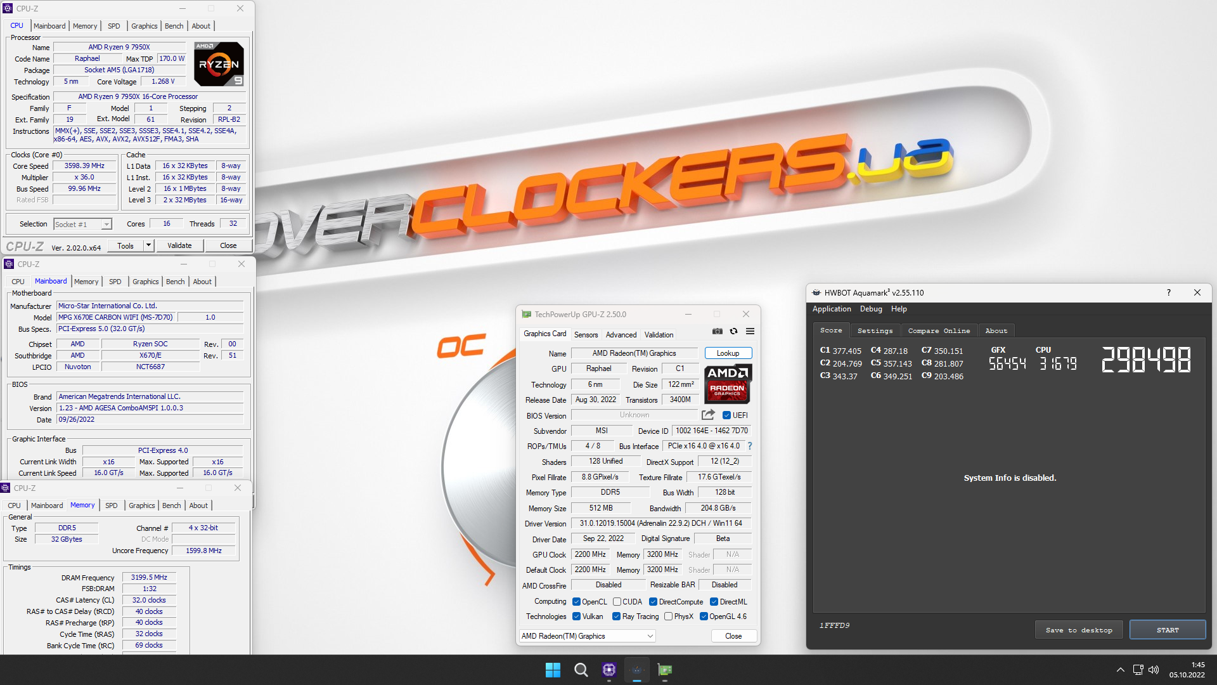The image size is (1217, 685).
Task: Toggle the Vulkan checkbox
Action: pos(576,616)
